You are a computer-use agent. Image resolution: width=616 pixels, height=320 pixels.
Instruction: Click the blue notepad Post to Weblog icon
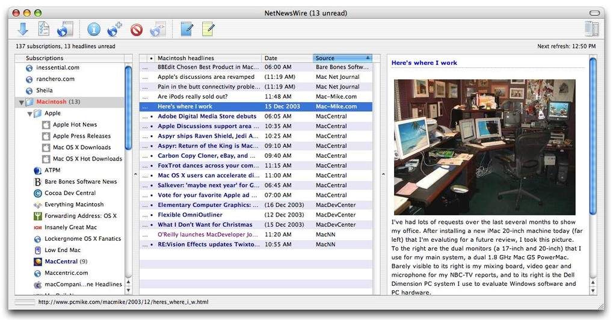point(186,29)
